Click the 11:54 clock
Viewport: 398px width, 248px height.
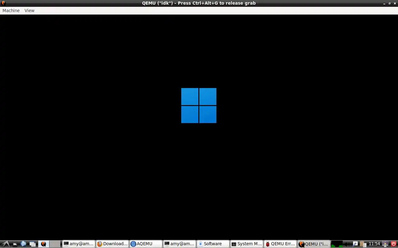click(x=374, y=244)
